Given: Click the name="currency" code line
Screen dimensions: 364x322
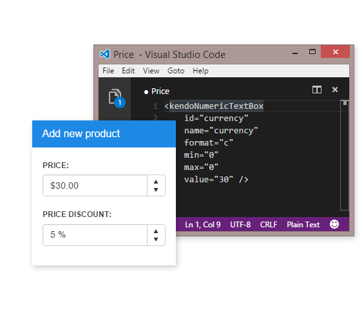Looking at the screenshot, I should coord(221,131).
